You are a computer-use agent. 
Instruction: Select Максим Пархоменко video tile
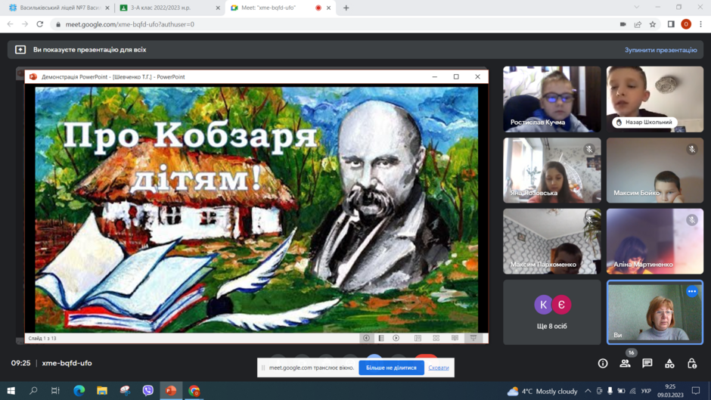click(x=552, y=241)
